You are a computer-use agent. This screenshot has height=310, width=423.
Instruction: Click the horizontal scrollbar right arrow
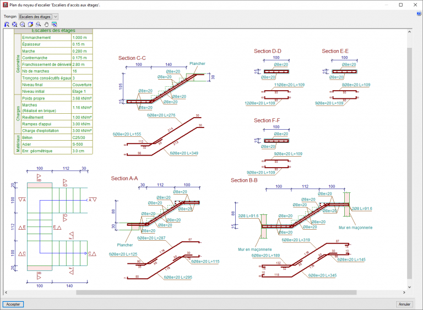(404, 292)
